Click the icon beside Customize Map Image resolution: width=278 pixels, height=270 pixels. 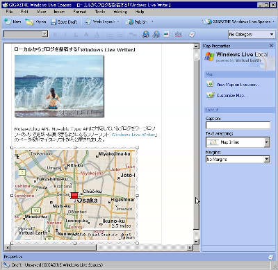pyautogui.click(x=211, y=95)
